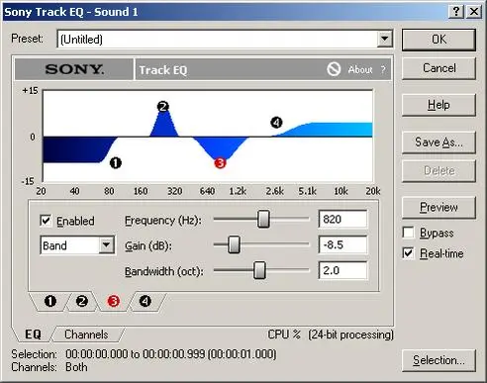Toggle the Enabled checkbox
Image resolution: width=487 pixels, height=383 pixels.
(46, 221)
